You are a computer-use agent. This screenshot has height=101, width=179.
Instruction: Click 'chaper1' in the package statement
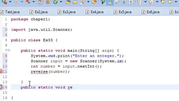pos(39,19)
